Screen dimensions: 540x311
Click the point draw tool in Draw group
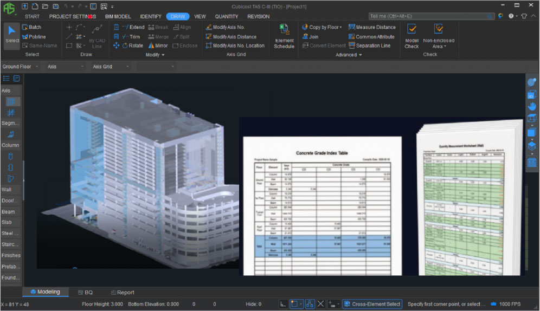click(69, 27)
